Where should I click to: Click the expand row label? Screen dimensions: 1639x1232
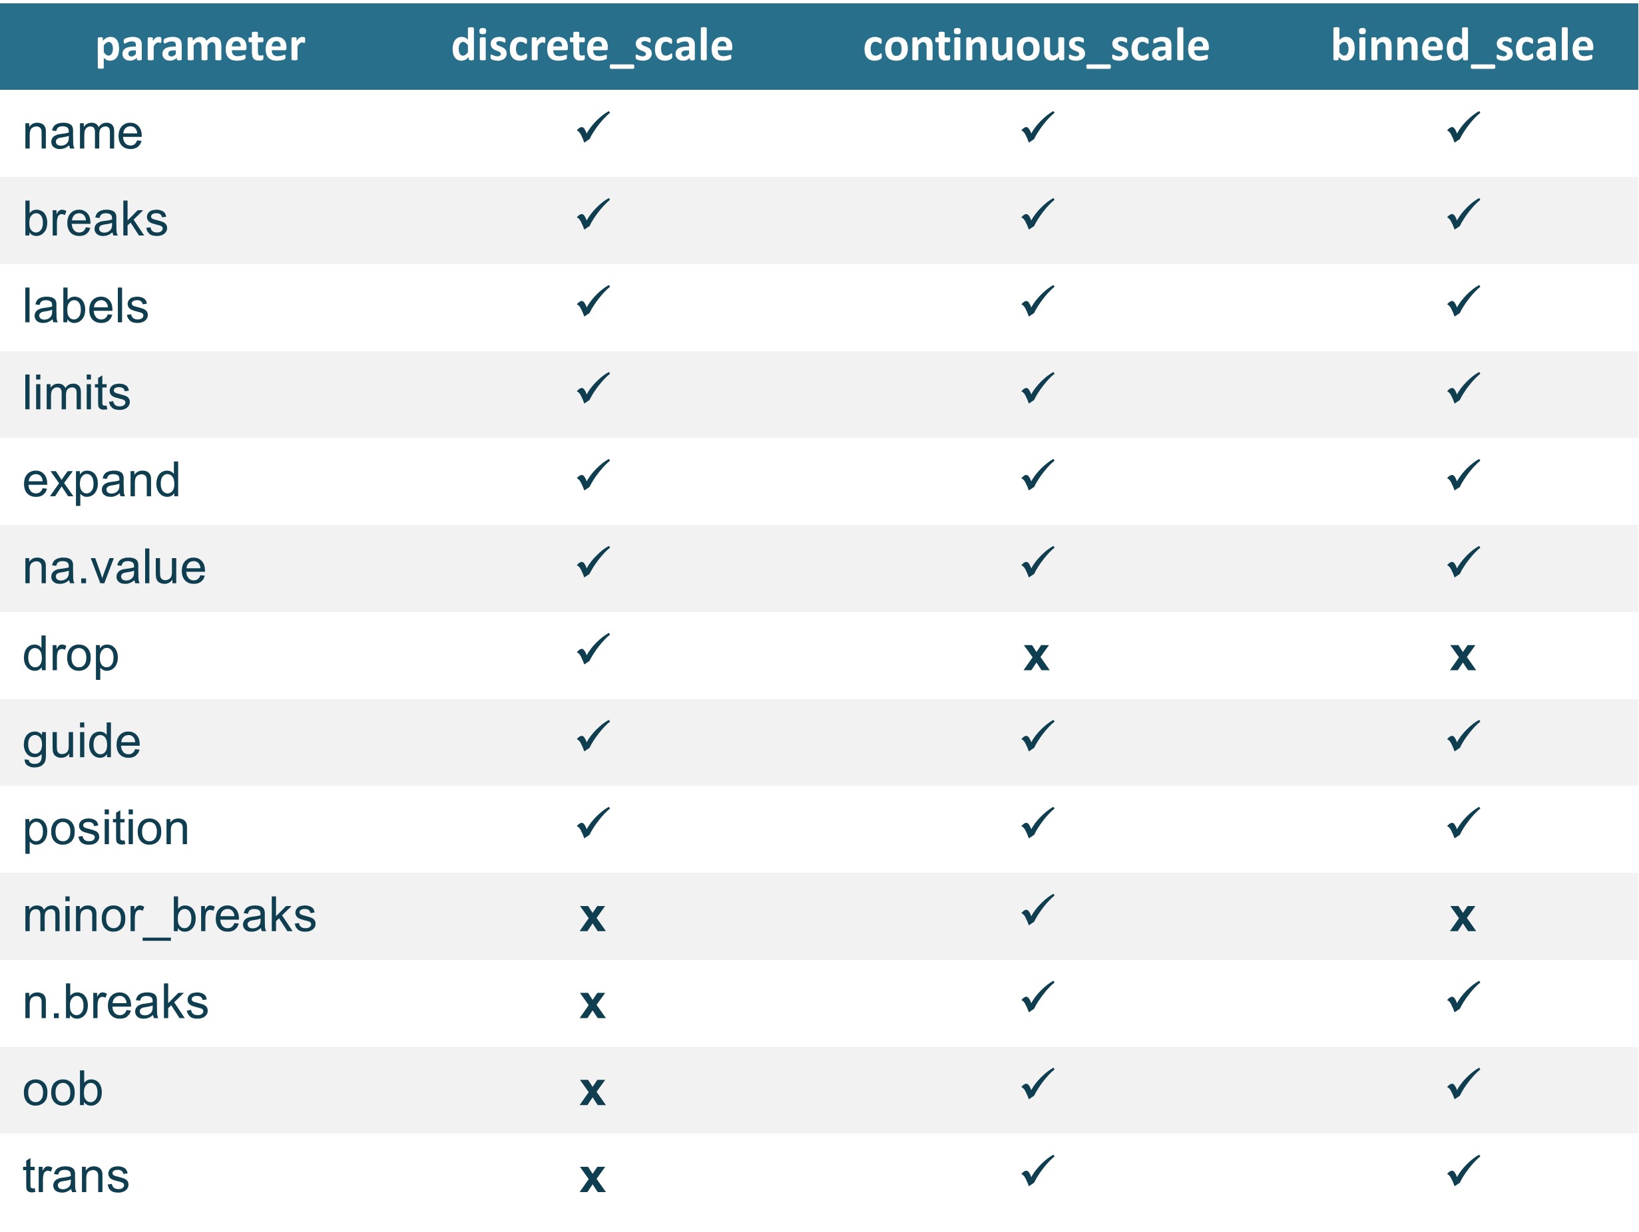pos(101,481)
